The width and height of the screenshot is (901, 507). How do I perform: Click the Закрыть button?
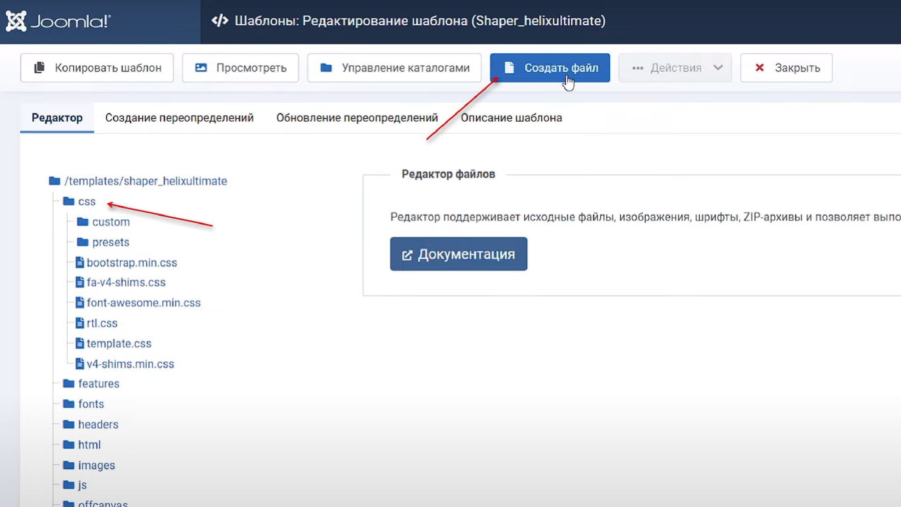(x=786, y=68)
